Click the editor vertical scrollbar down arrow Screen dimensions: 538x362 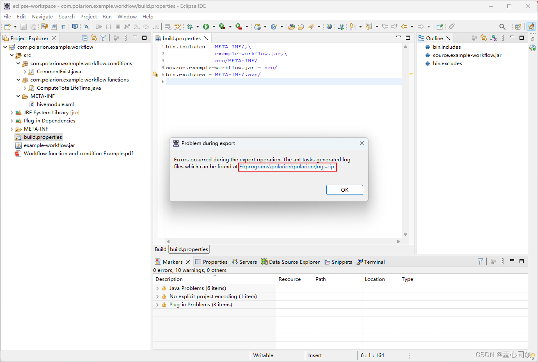point(405,235)
